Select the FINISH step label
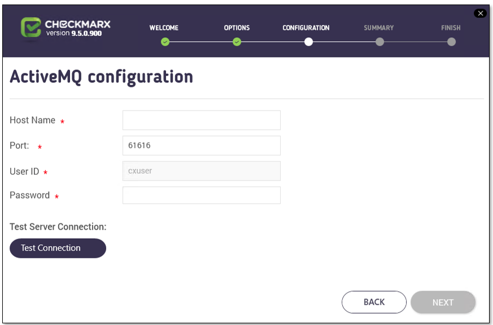This screenshot has width=493, height=325. pyautogui.click(x=451, y=28)
